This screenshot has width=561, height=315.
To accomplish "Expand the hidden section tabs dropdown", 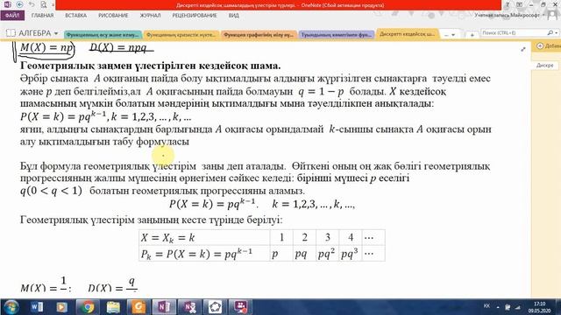I will coord(450,35).
